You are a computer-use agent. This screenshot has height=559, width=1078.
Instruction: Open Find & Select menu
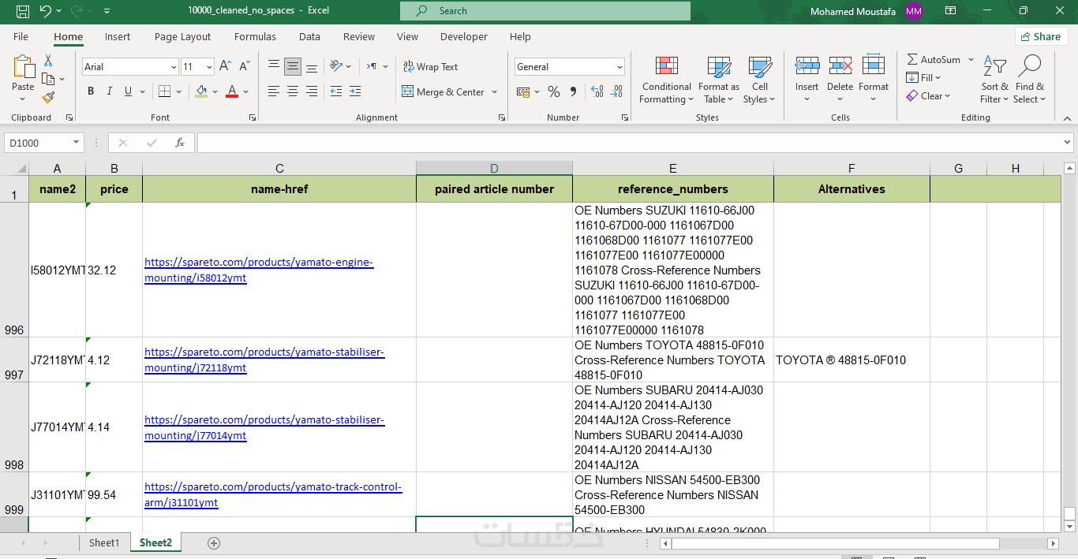[1030, 79]
